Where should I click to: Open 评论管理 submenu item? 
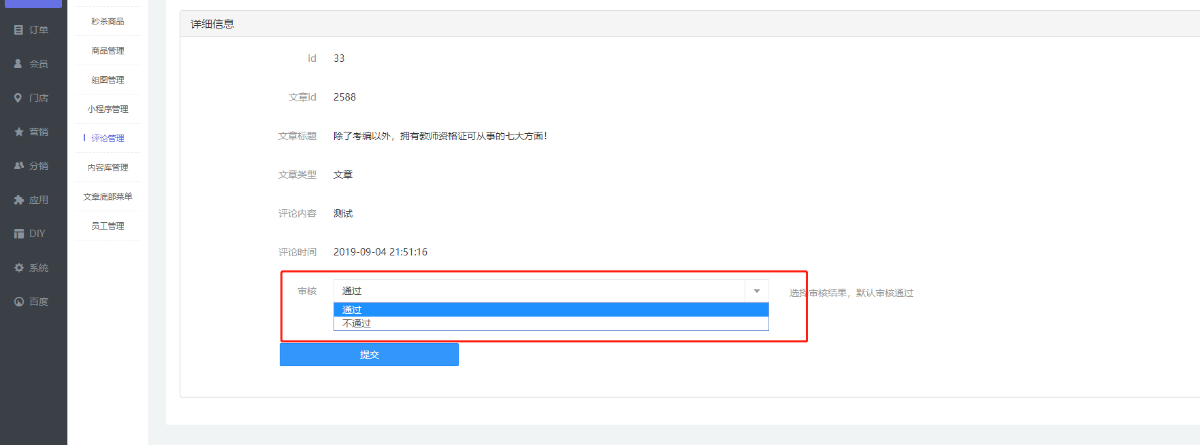pos(108,138)
